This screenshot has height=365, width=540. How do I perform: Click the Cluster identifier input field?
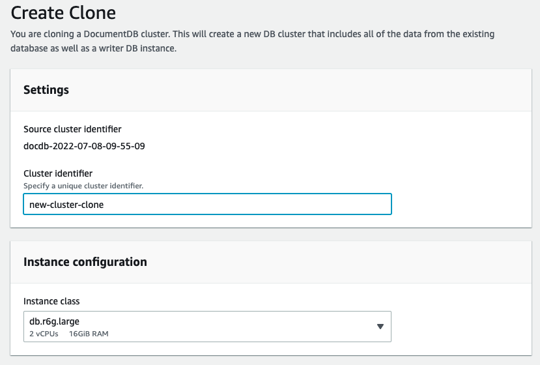click(207, 204)
